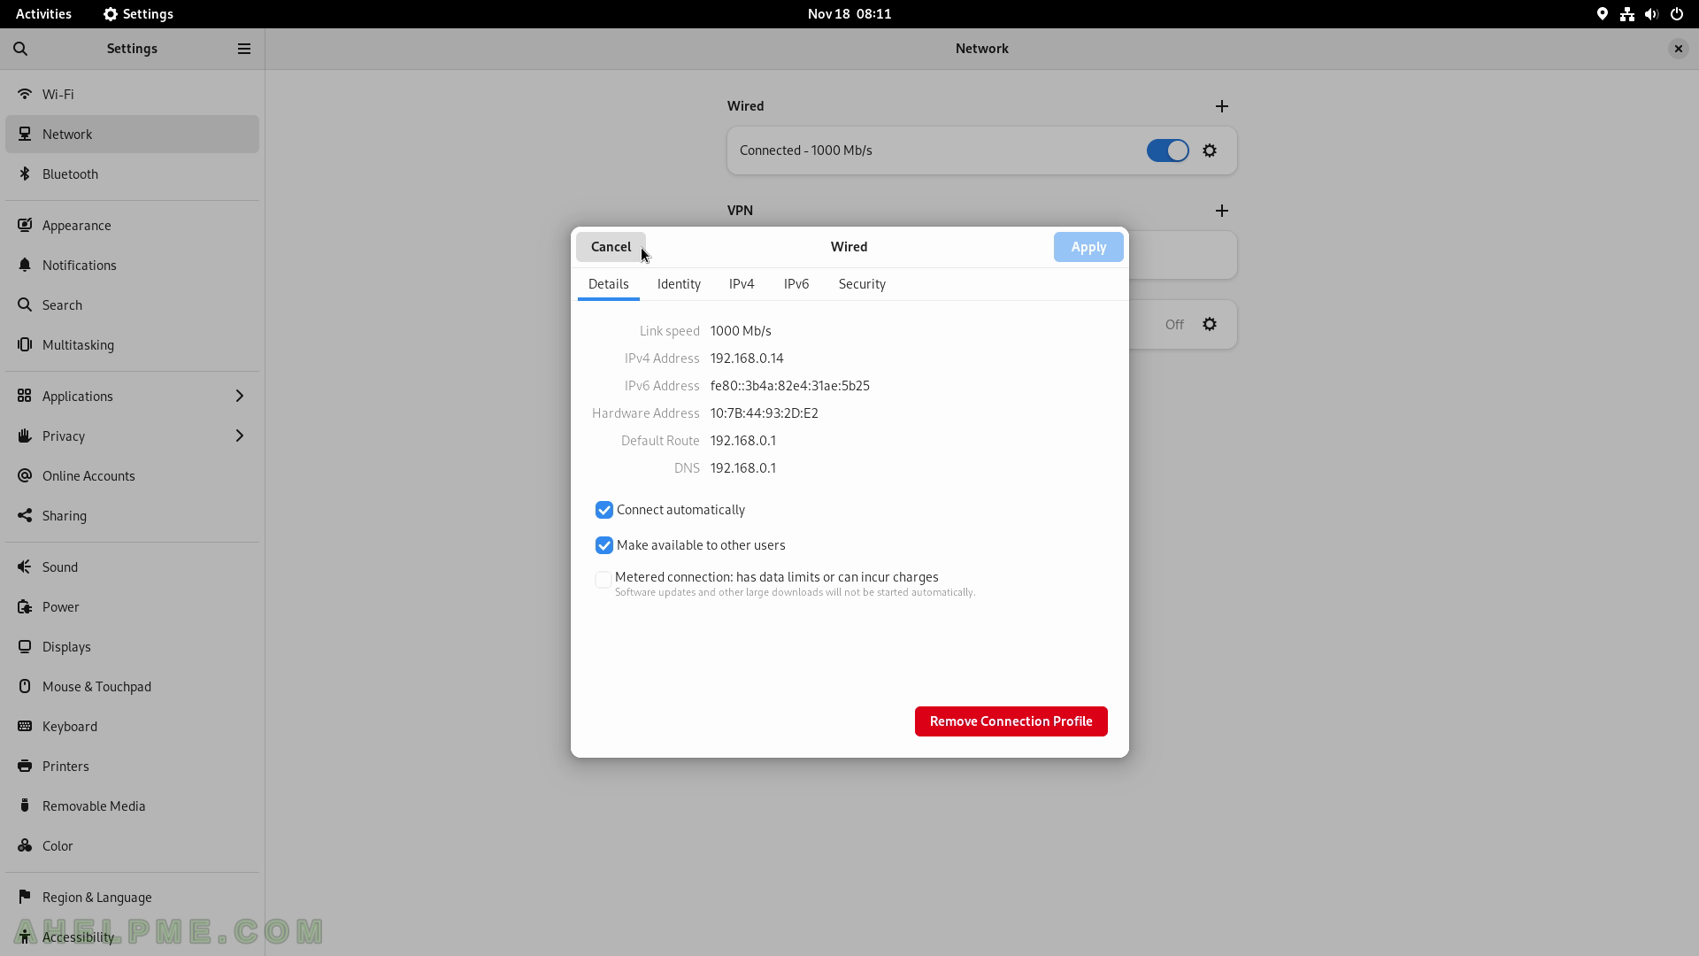Click the Displays monitor icon

point(25,646)
